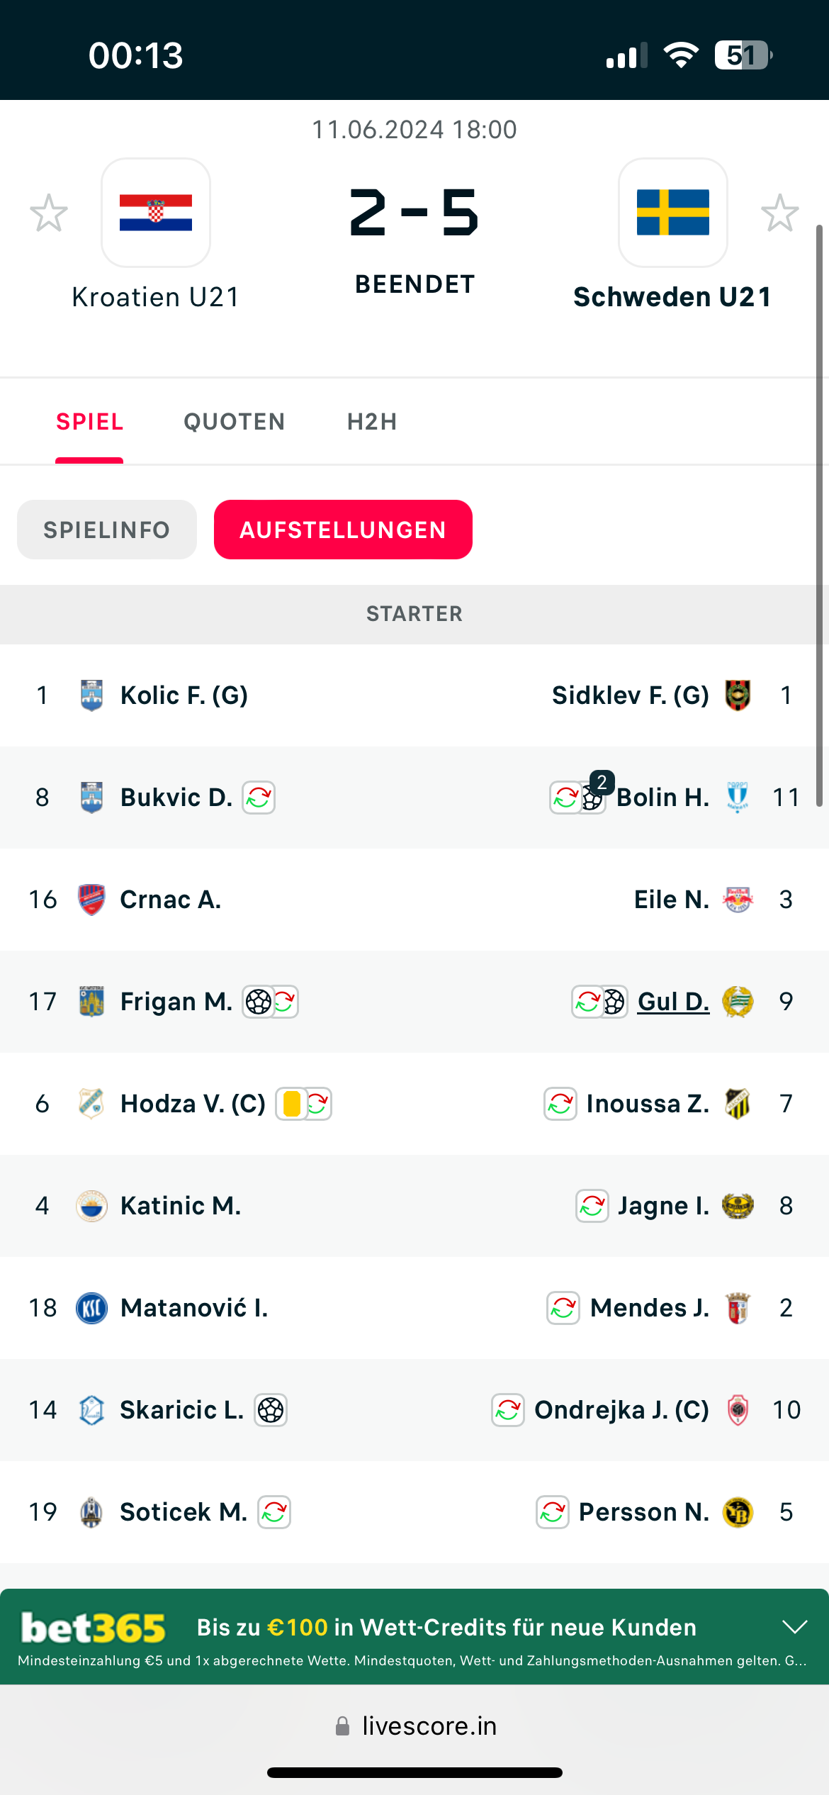Collapse the bet365 banner chevron

(795, 1626)
